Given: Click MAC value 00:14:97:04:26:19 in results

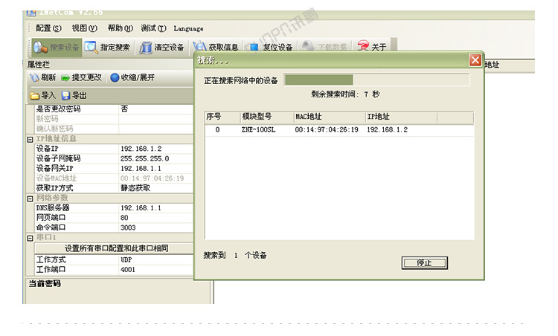Looking at the screenshot, I should [x=327, y=130].
